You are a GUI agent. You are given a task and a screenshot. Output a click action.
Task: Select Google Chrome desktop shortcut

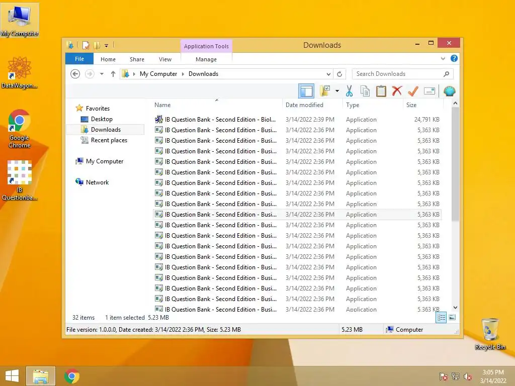(20, 129)
